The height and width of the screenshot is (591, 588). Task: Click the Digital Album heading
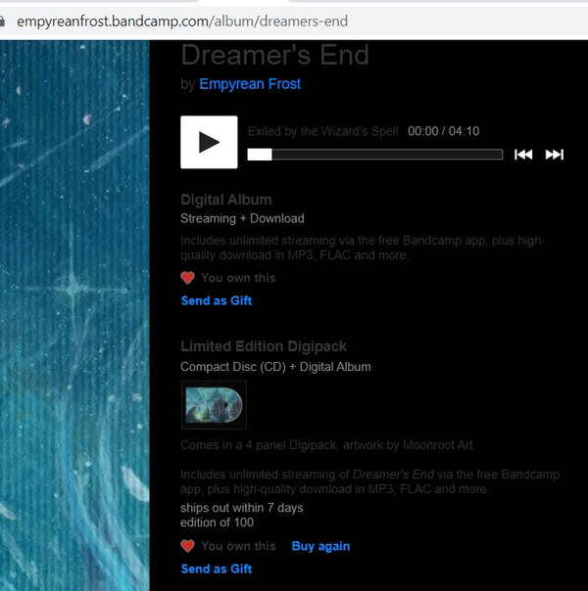226,200
